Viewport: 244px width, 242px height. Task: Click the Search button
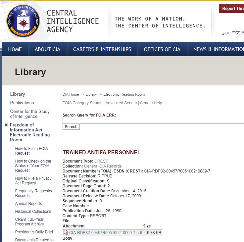tap(71, 127)
